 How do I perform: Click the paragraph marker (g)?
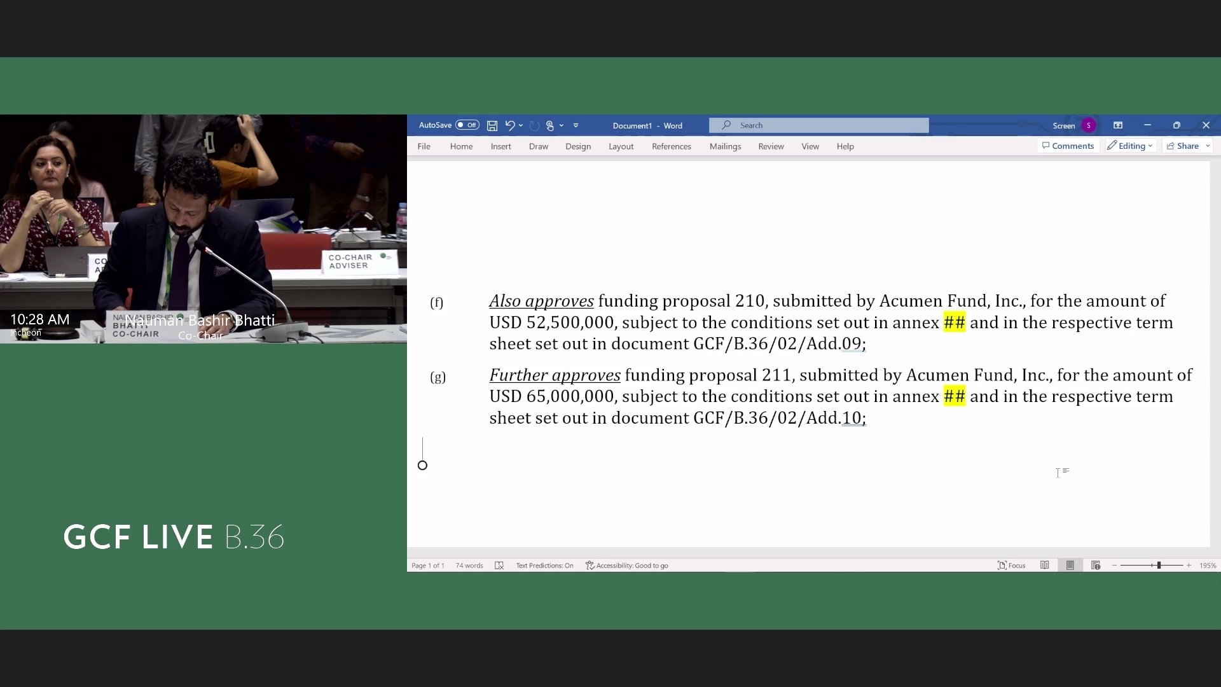438,377
